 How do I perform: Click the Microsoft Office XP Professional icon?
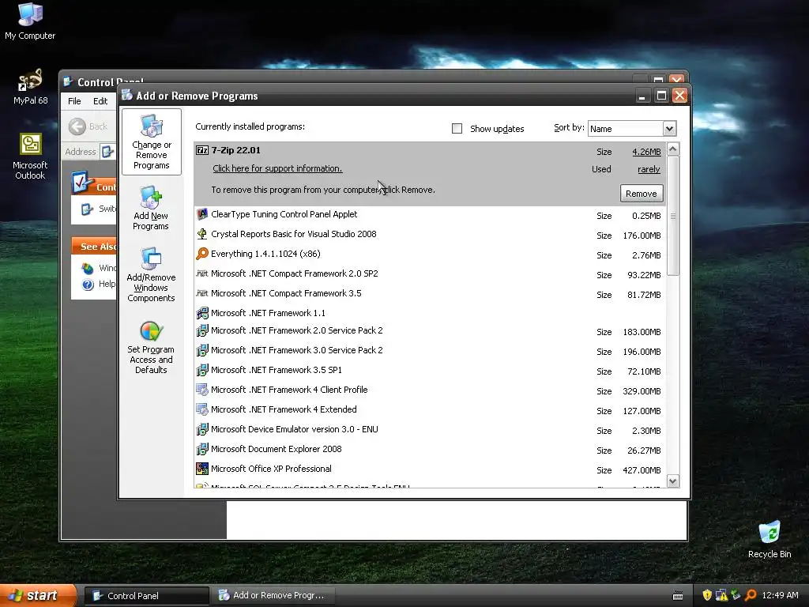pyautogui.click(x=202, y=469)
